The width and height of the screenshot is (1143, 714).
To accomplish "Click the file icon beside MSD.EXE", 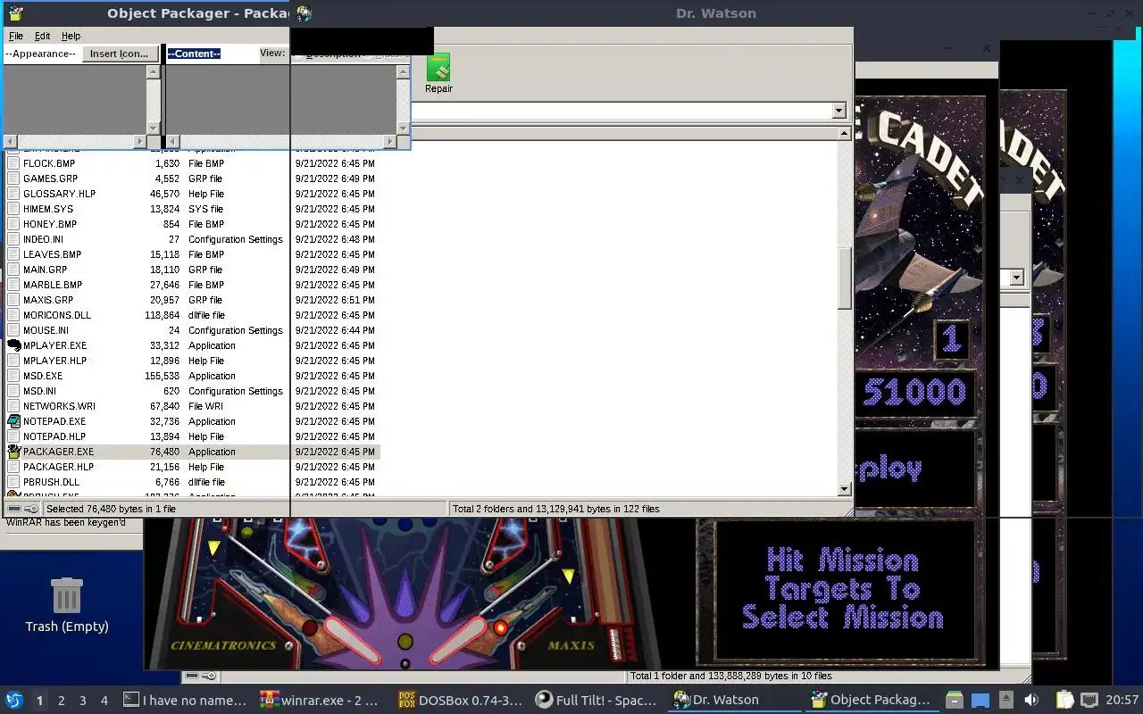I will point(14,376).
